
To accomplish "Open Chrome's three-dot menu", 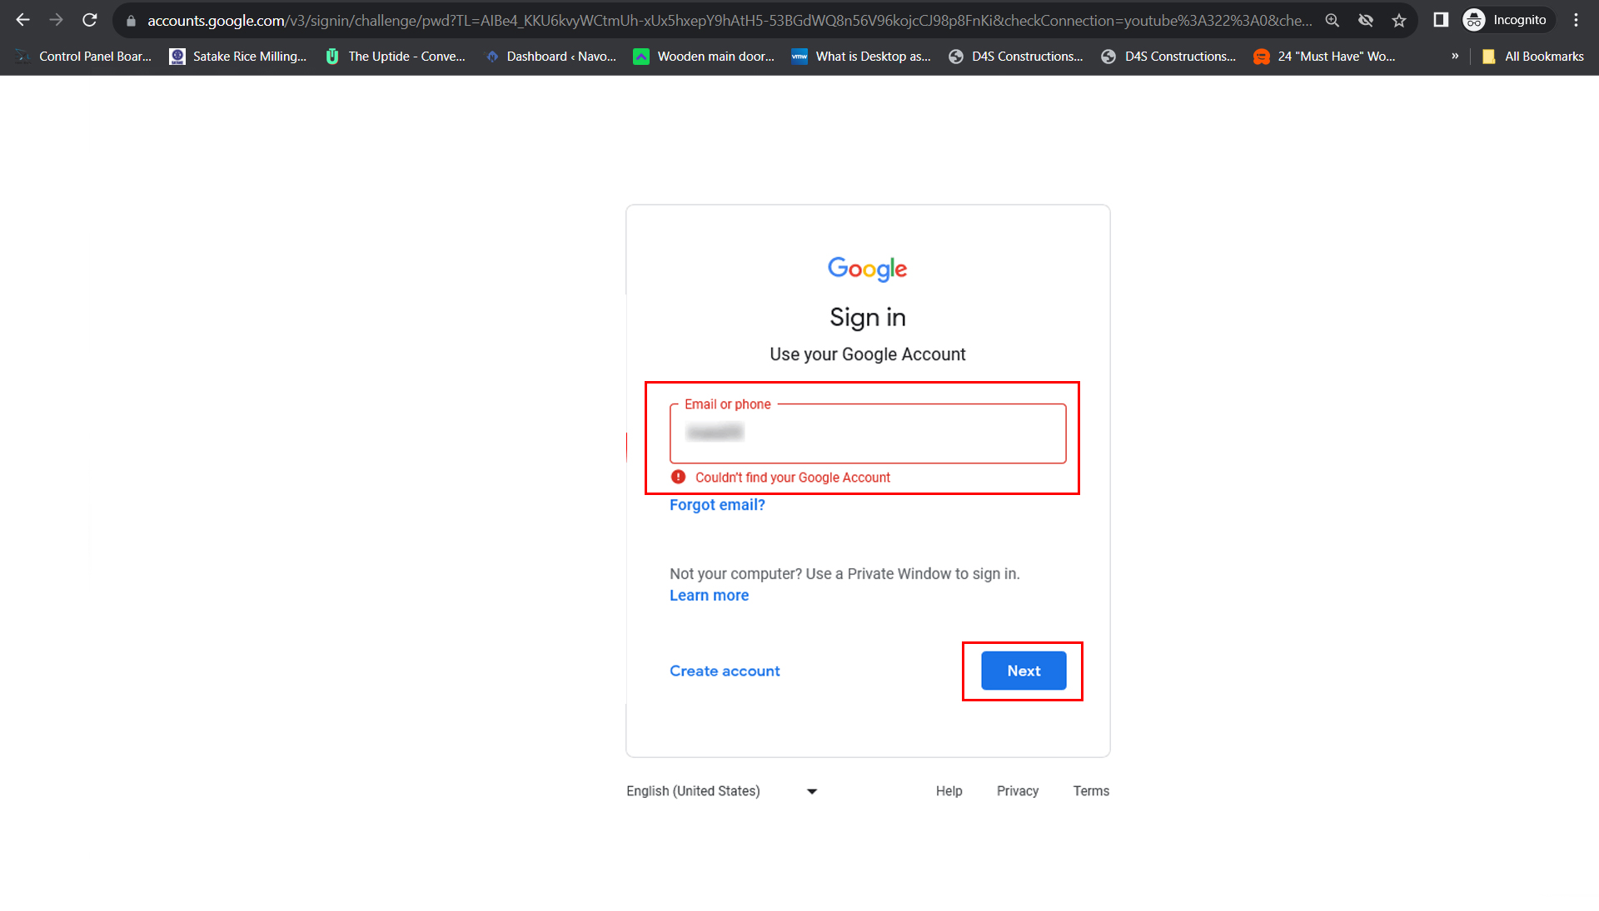I will (x=1576, y=20).
